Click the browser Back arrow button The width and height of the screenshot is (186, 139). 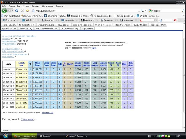point(5,10)
